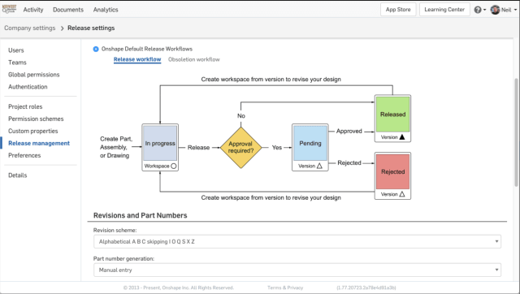The height and width of the screenshot is (294, 520).
Task: Click the Approval required diamond
Action: [240, 148]
